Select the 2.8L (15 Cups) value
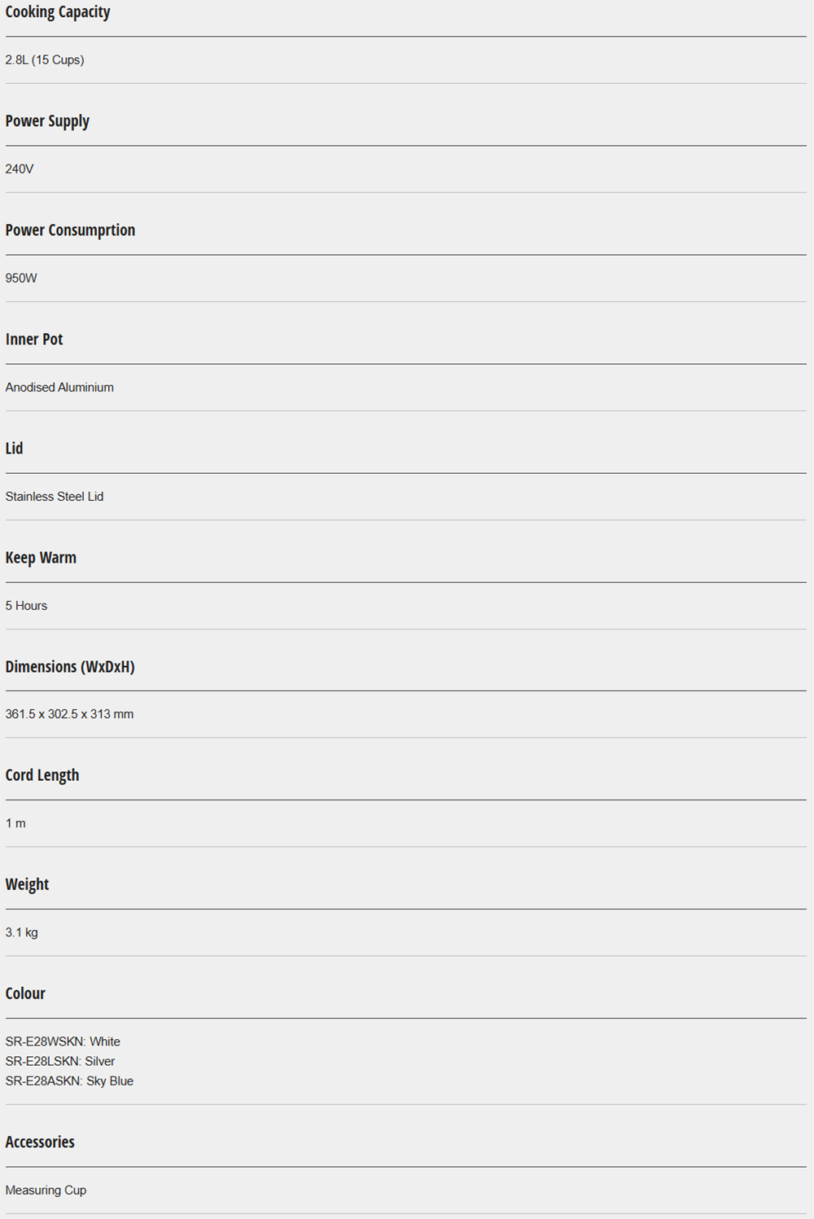The height and width of the screenshot is (1219, 814). 45,60
